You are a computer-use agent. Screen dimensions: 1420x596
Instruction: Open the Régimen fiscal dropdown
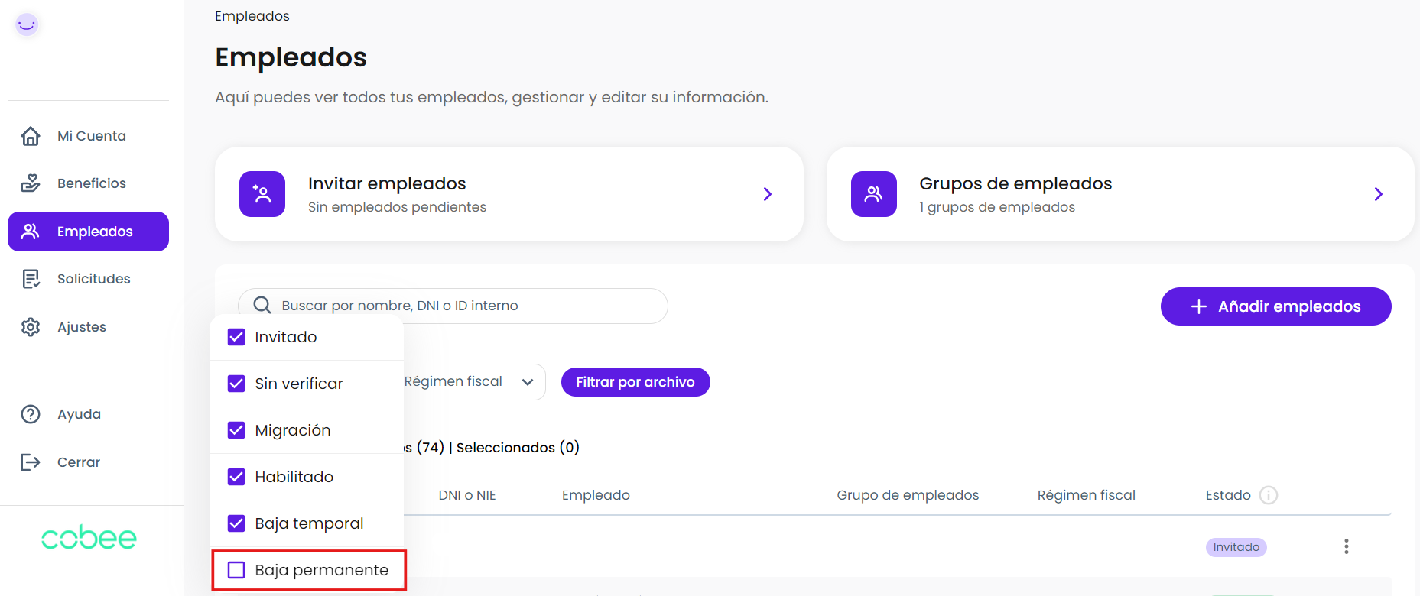474,382
